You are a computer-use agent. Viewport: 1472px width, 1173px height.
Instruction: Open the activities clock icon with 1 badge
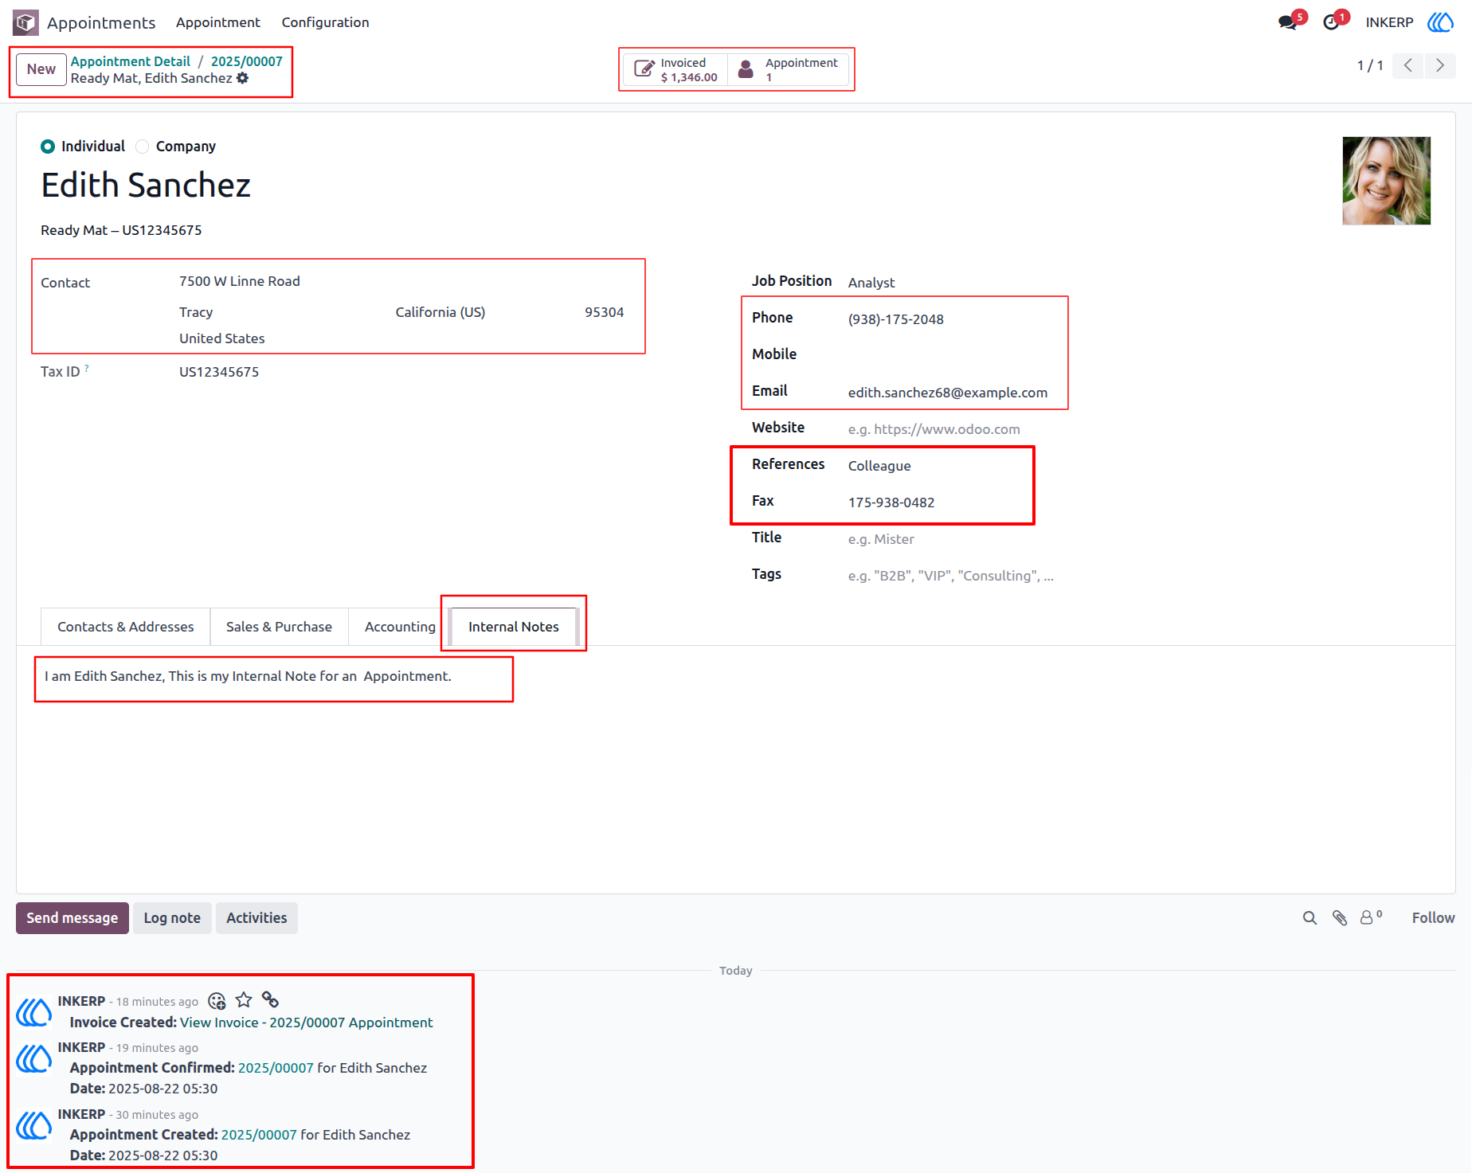pos(1331,22)
